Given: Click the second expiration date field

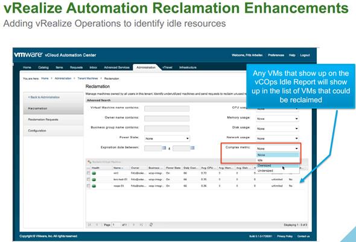Looking at the screenshot, I should coord(182,148).
